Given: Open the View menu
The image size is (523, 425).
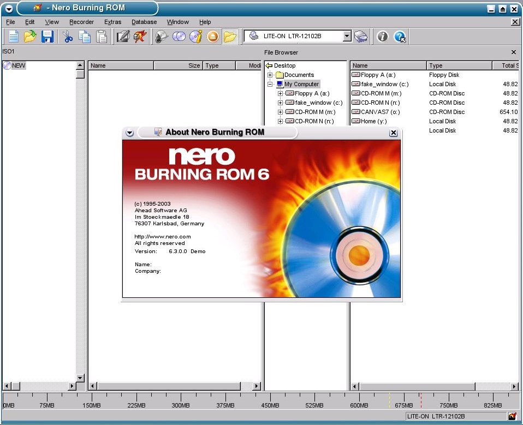Looking at the screenshot, I should (52, 22).
